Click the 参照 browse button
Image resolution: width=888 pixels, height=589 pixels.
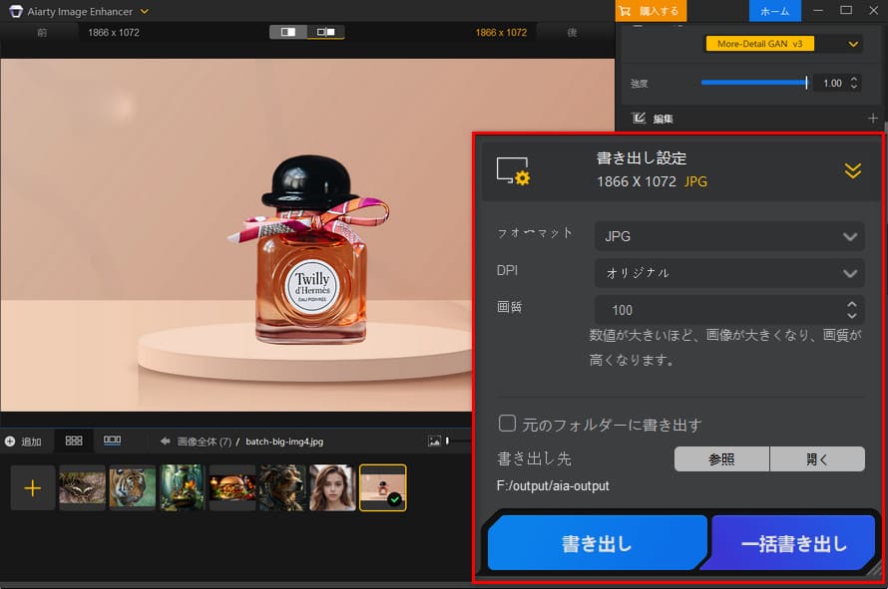[721, 458]
